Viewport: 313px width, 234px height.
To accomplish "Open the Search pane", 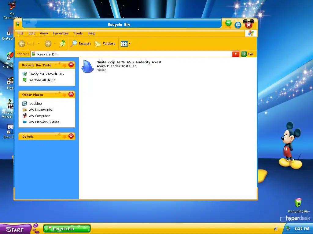I will point(81,44).
